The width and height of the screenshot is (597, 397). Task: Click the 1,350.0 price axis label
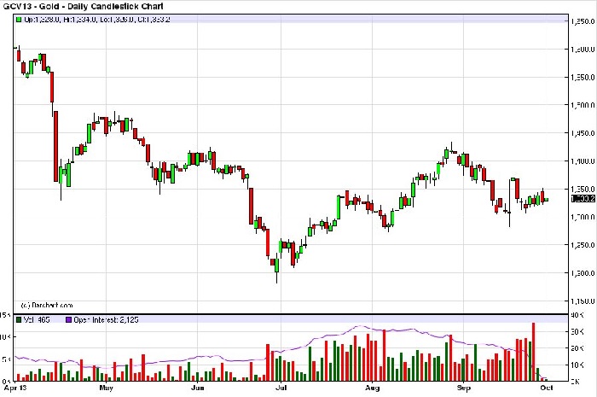pos(583,189)
